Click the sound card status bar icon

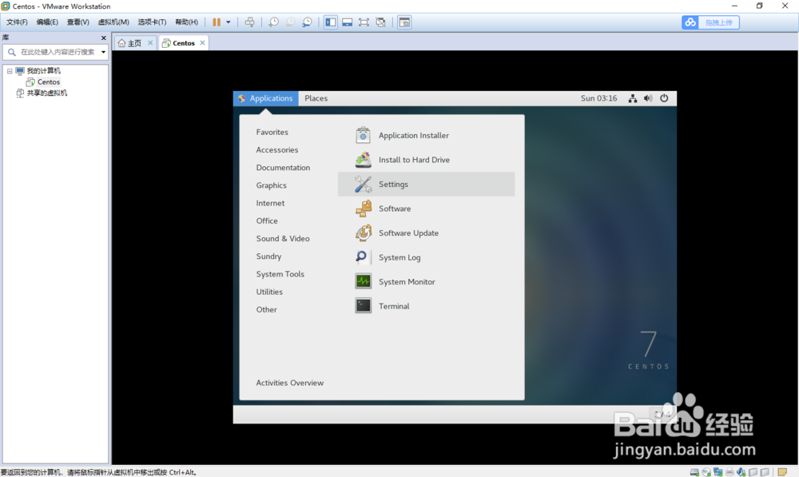(x=741, y=472)
